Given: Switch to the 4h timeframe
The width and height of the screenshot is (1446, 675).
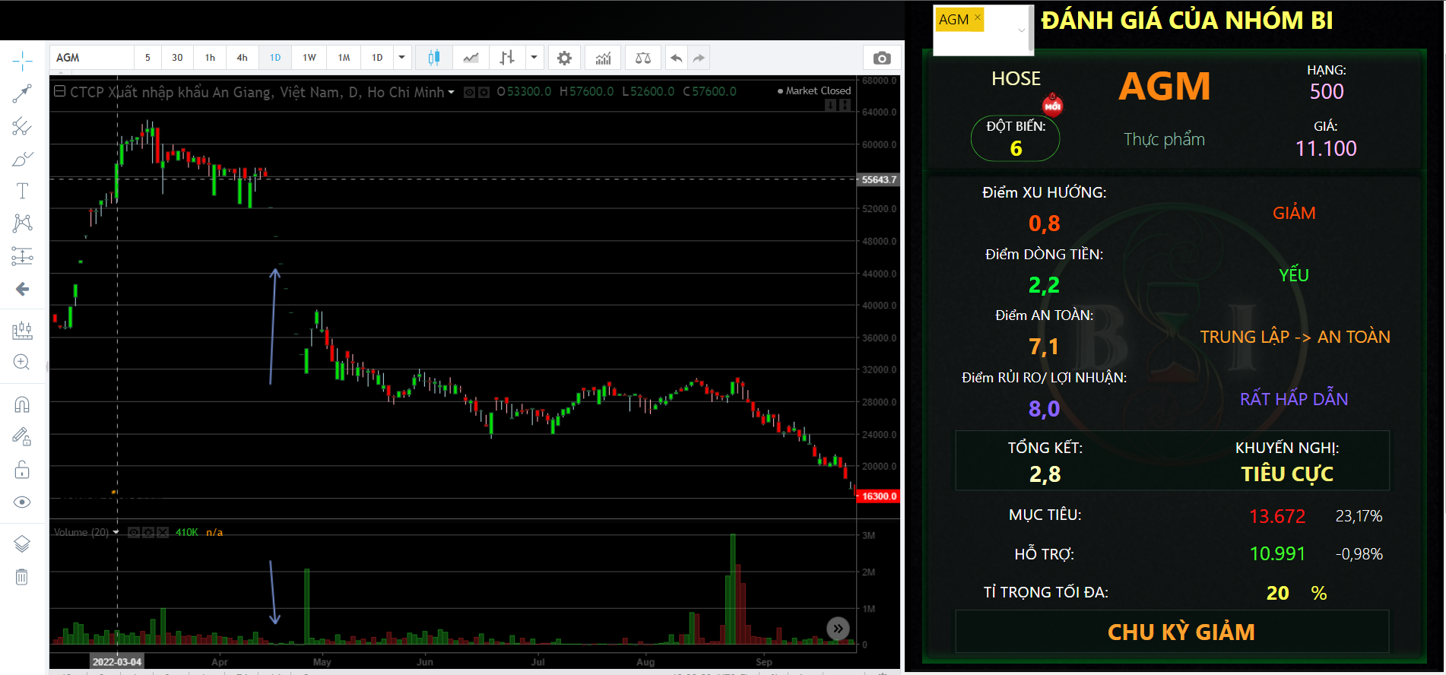Looking at the screenshot, I should [242, 58].
